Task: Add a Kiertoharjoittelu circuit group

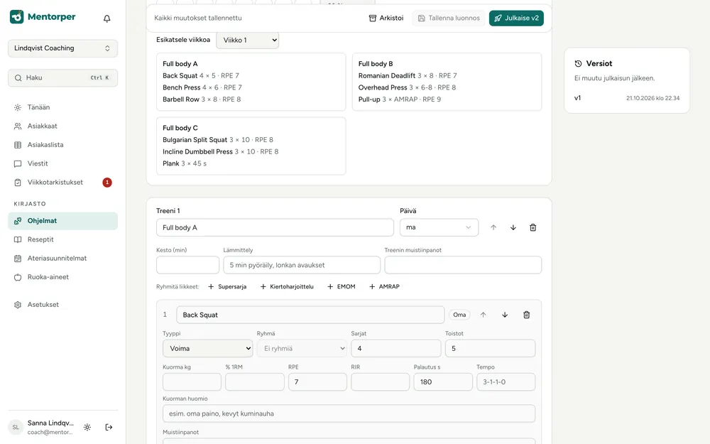Action: click(x=287, y=287)
